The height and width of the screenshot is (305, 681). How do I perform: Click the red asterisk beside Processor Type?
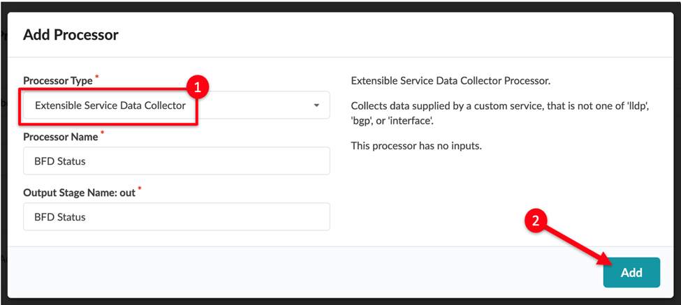point(97,76)
